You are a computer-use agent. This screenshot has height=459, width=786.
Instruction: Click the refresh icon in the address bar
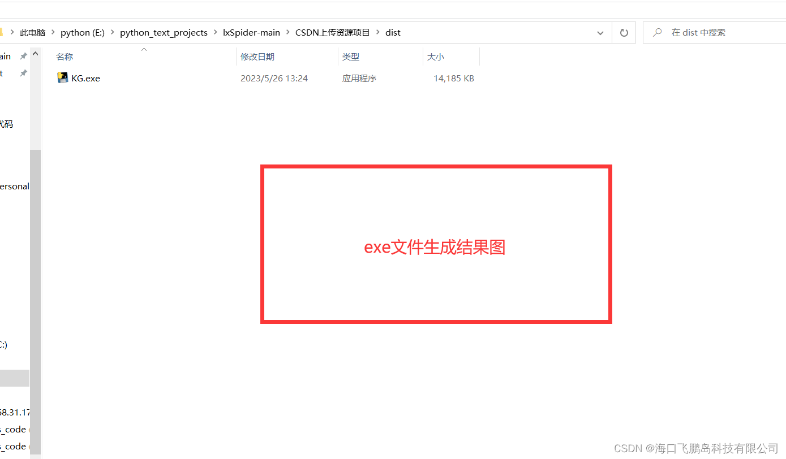click(x=624, y=32)
